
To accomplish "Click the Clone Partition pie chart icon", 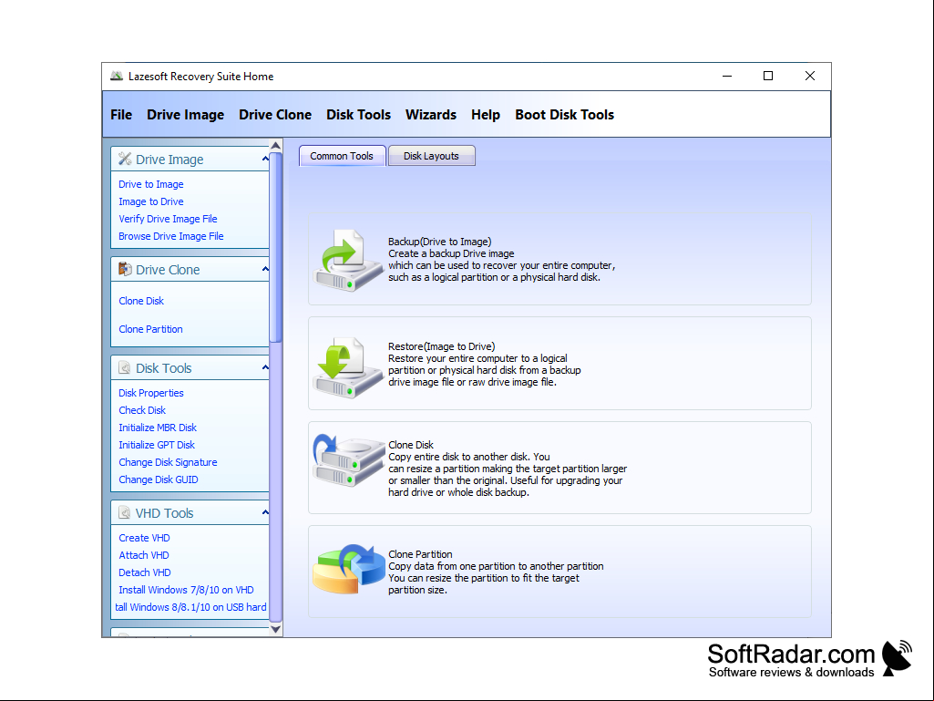I will click(349, 569).
